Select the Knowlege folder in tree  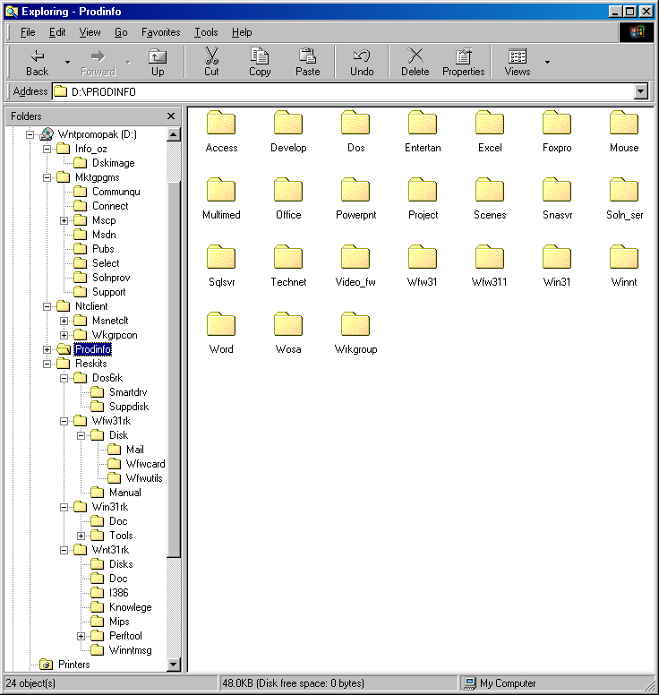131,607
